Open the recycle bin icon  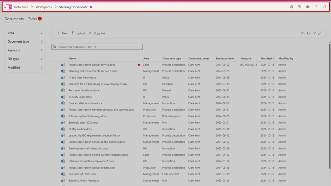(300, 7)
